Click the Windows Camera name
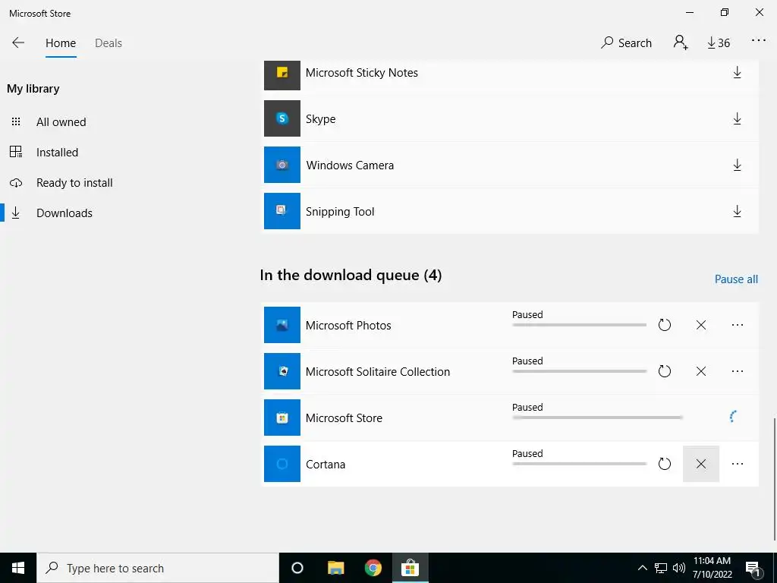Screen dimensions: 777x583 click(x=350, y=165)
